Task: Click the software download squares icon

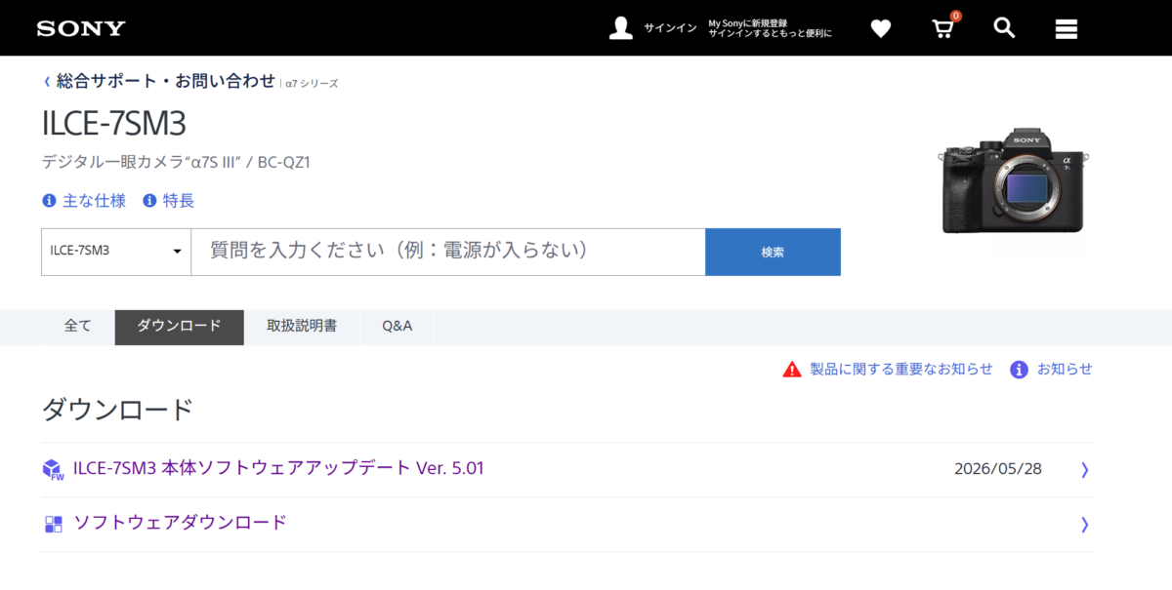Action: 53,525
